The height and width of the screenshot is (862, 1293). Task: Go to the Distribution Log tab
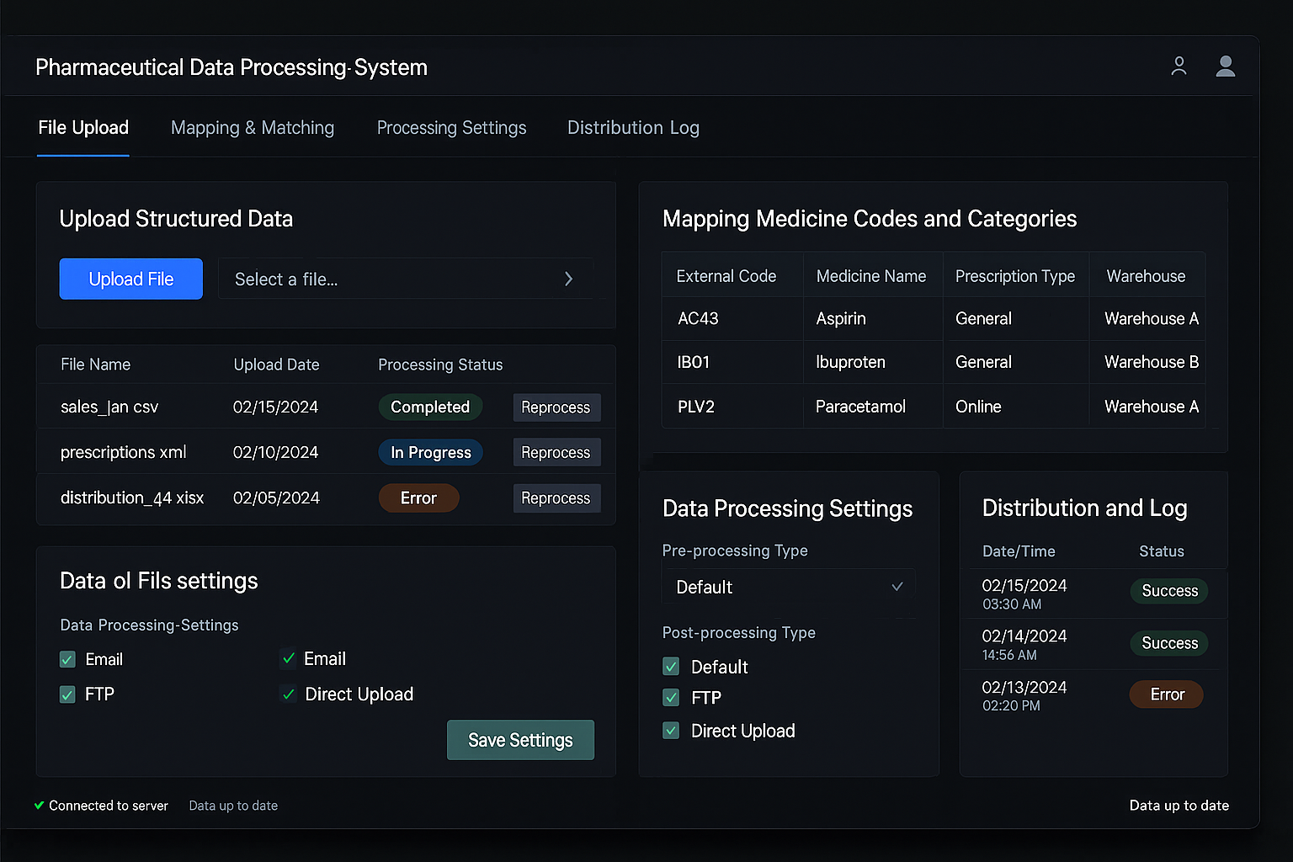click(x=633, y=128)
